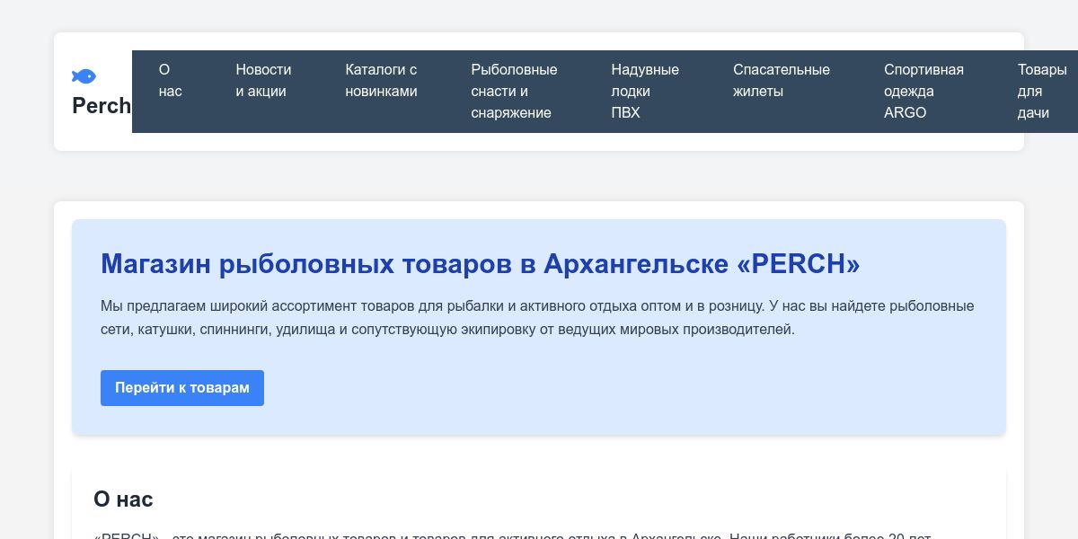Open the 'О нас' menu item
The height and width of the screenshot is (539, 1078).
point(171,81)
